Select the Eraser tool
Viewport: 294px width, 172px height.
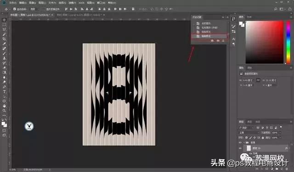click(x=4, y=68)
